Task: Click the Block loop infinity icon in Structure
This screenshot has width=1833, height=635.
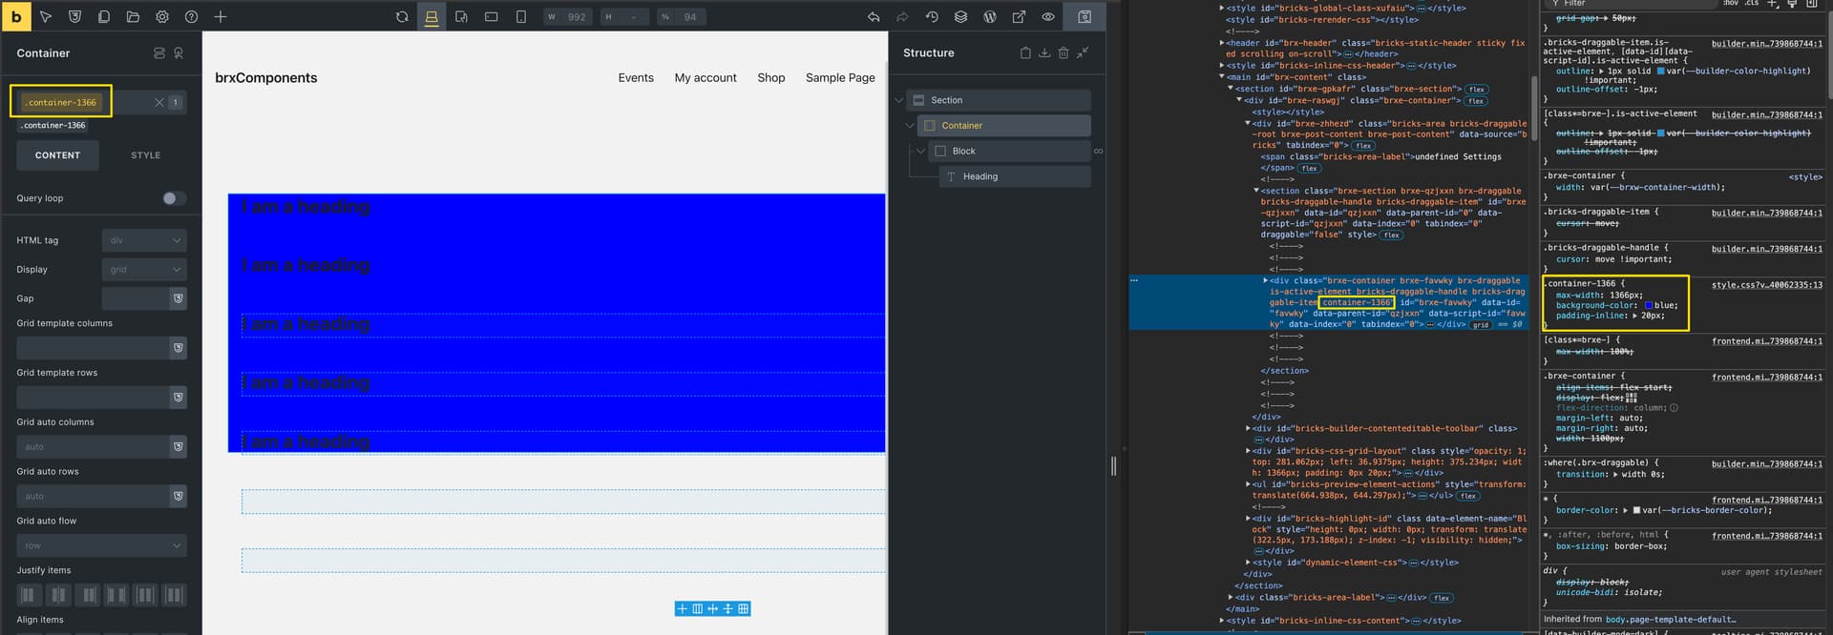Action: pos(1098,151)
